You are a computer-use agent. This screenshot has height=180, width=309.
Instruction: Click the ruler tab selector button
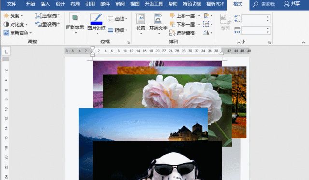click(6, 52)
